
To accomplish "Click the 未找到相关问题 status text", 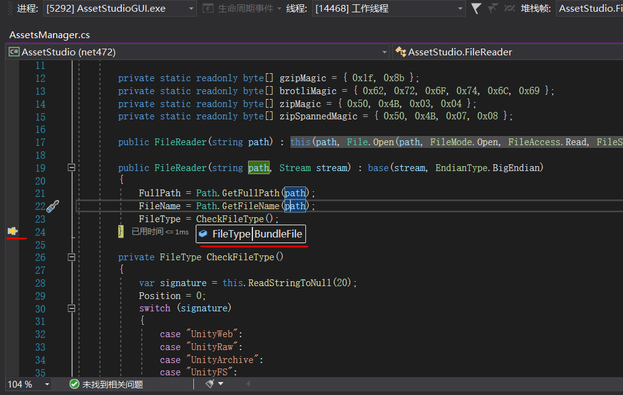I will 113,385.
